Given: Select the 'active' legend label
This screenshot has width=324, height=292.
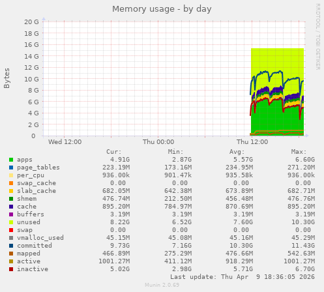Looking at the screenshot, I should (29, 261).
